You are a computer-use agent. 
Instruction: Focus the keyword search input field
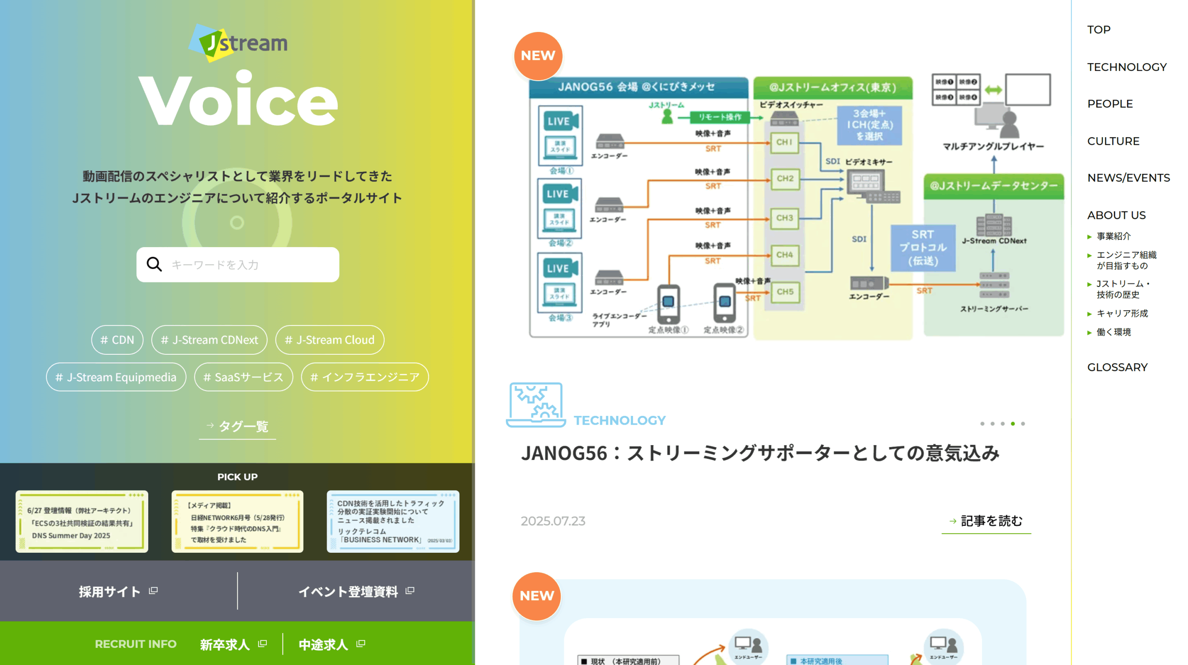tap(238, 264)
